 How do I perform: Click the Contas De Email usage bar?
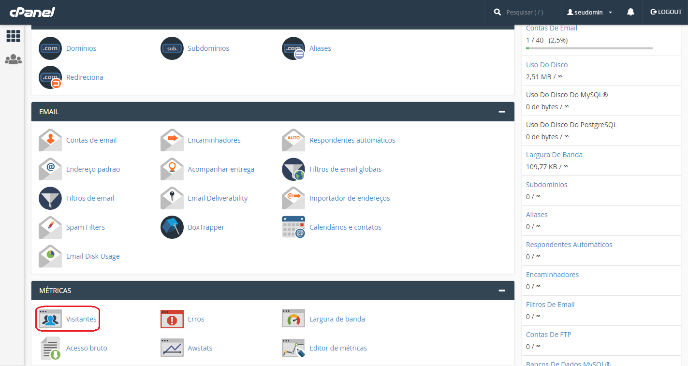589,48
